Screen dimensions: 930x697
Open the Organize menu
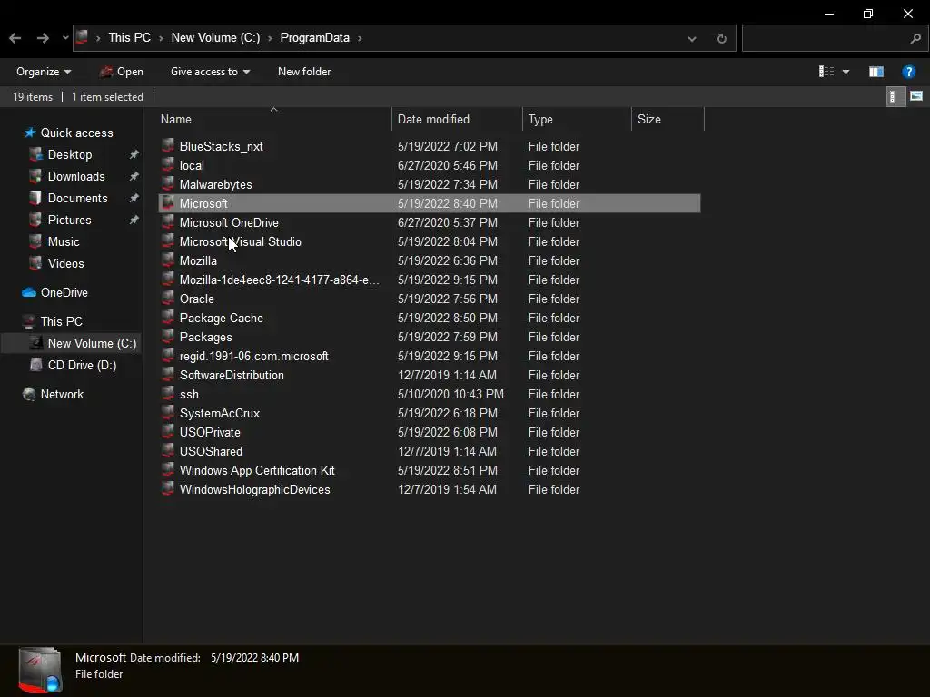[x=44, y=72]
